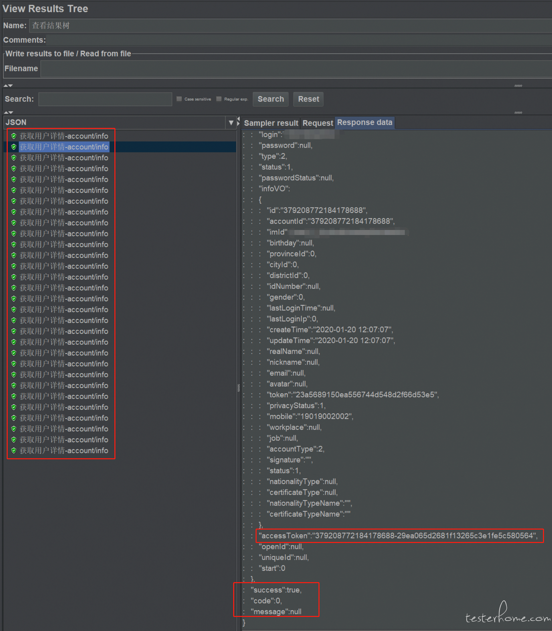Click the "accountType":2 line
This screenshot has width=552, height=631.
click(295, 449)
